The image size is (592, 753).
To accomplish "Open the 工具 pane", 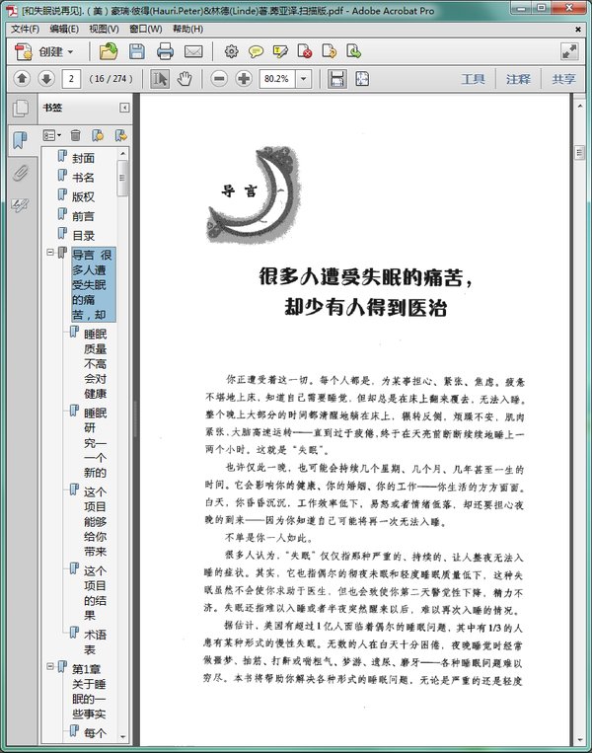I will (473, 79).
